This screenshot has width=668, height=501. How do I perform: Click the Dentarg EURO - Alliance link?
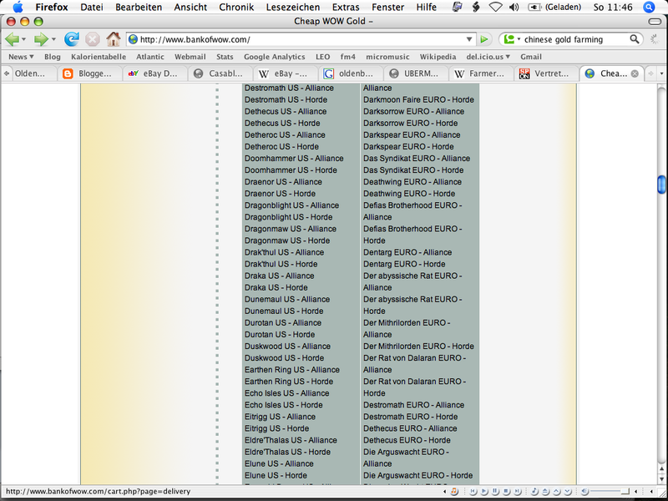[407, 253]
